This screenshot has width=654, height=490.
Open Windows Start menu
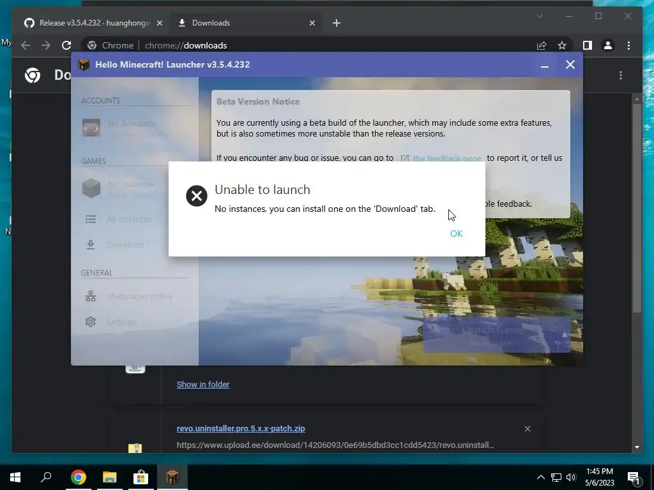click(15, 477)
